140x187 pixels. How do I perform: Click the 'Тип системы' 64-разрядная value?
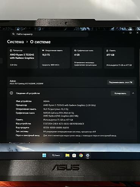[70, 132]
